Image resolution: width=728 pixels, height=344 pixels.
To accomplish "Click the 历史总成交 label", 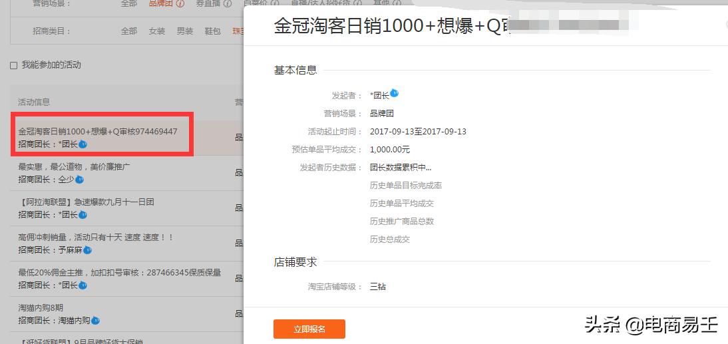I will (390, 240).
